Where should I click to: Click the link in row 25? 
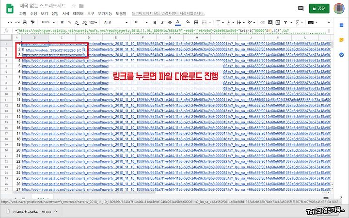(176, 178)
